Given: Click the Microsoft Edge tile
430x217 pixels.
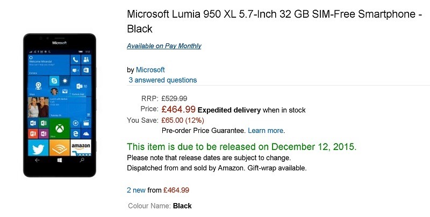Looking at the screenshot, I should pyautogui.click(x=75, y=133).
